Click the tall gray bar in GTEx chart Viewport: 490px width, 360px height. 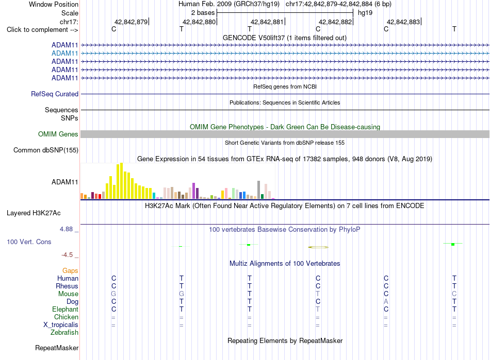[259, 190]
